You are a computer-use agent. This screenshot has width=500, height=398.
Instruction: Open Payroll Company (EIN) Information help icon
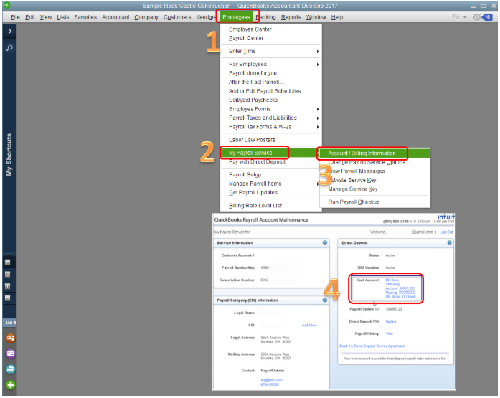click(x=325, y=300)
